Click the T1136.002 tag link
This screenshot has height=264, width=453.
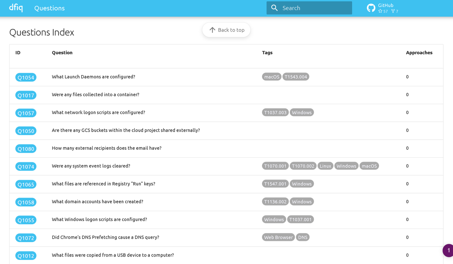pos(275,201)
